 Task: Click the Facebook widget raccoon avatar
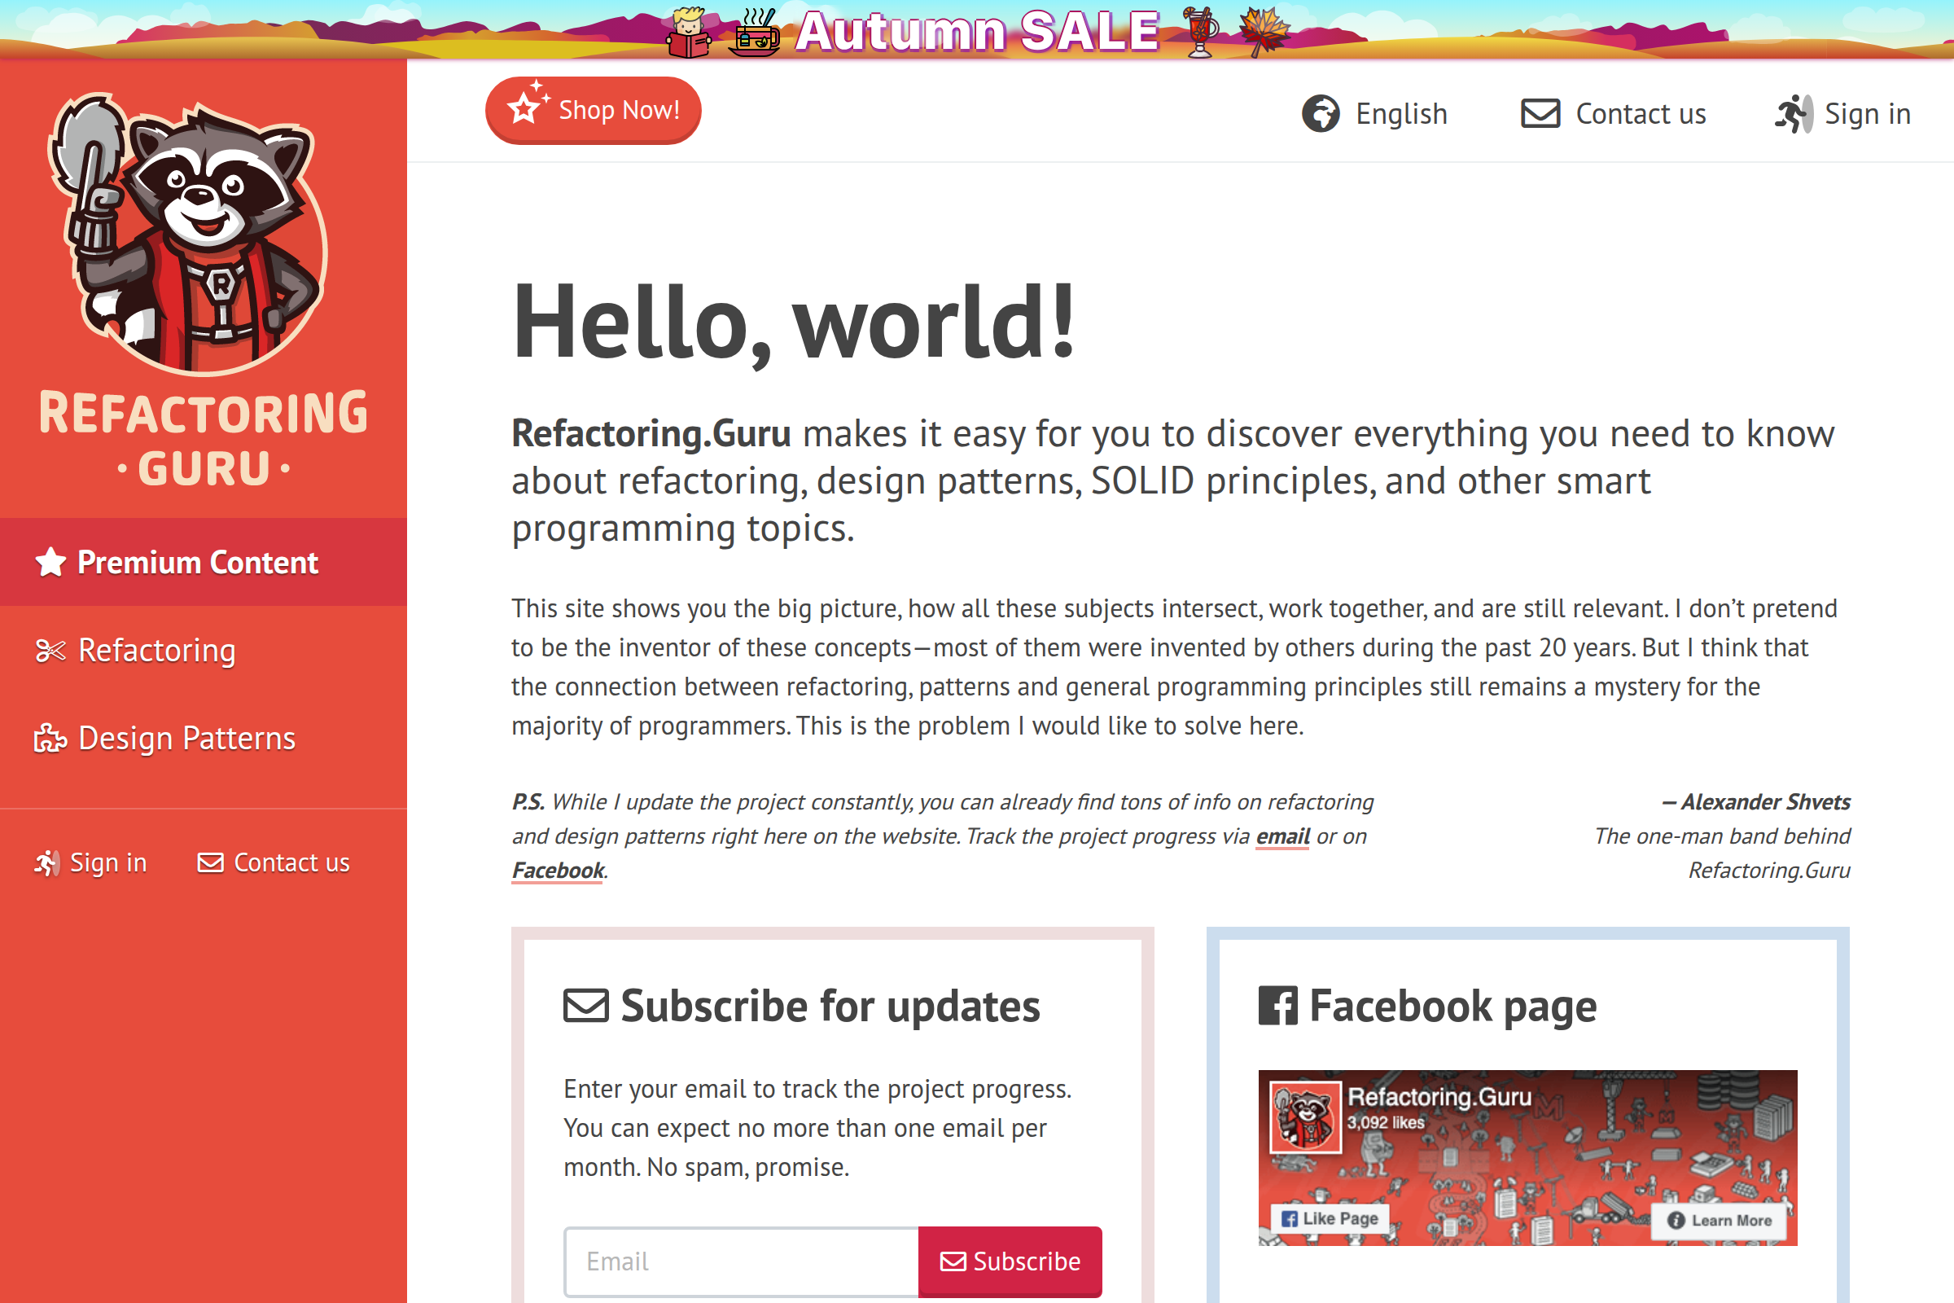pos(1305,1117)
